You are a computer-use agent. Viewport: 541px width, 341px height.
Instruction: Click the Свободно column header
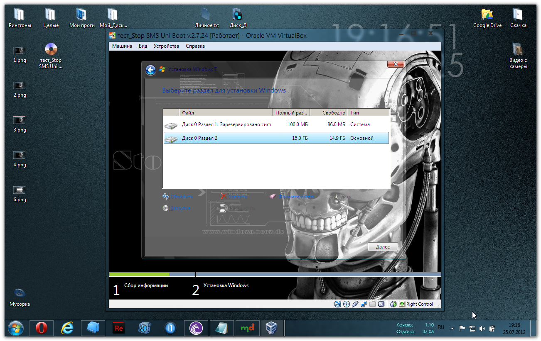click(328, 112)
